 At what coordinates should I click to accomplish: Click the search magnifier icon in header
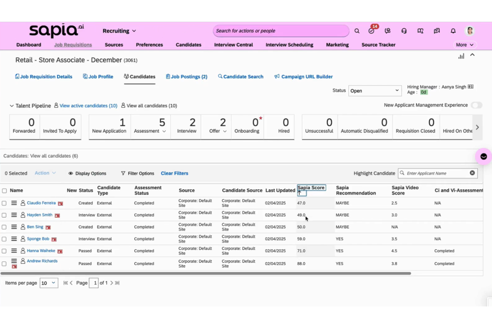point(357,31)
